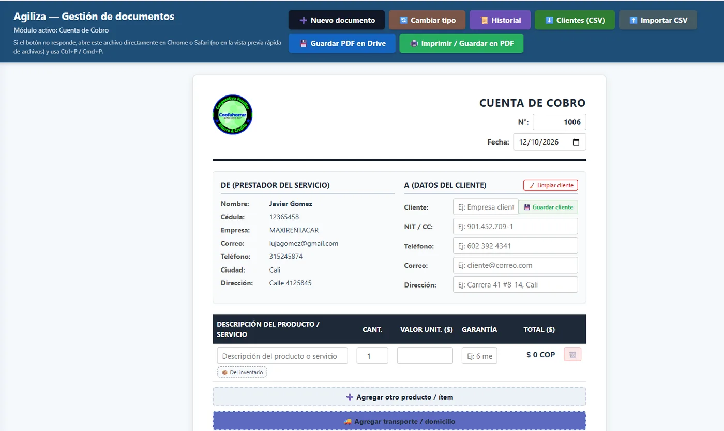Click the Cant. quantity field
The image size is (724, 431).
tap(372, 356)
